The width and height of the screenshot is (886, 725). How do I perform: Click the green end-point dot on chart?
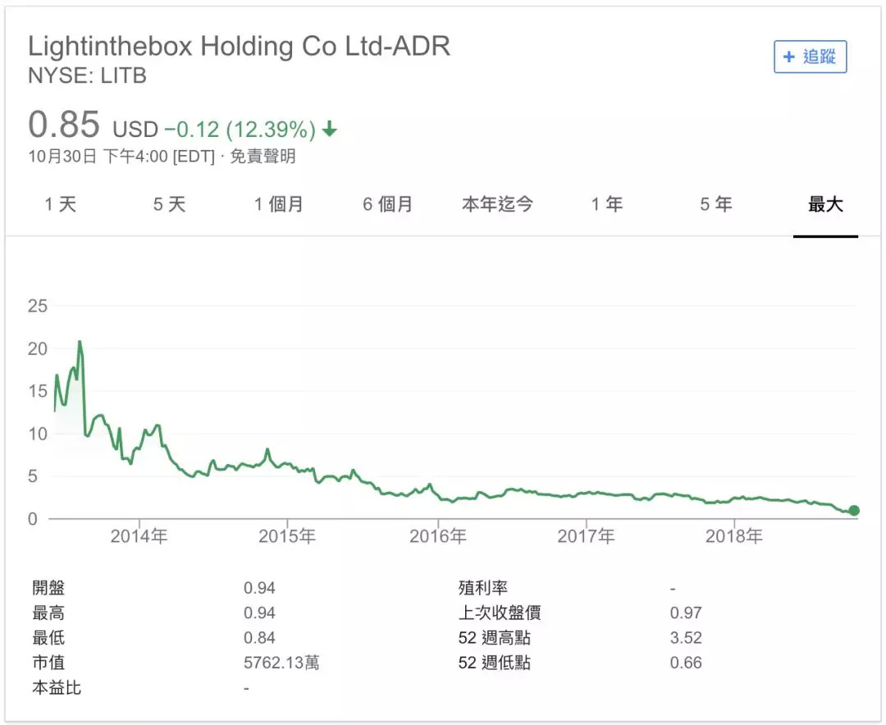[x=854, y=511]
